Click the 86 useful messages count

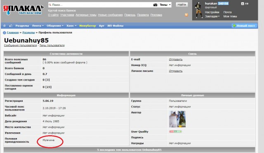point(45,60)
